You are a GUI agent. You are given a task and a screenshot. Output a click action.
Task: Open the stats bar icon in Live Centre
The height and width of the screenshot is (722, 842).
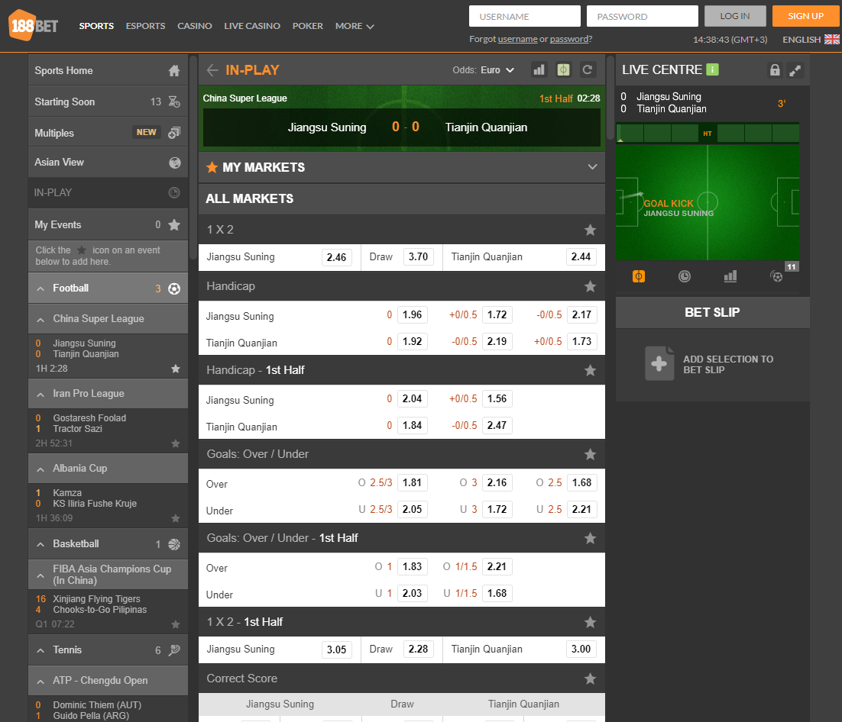[x=730, y=276]
